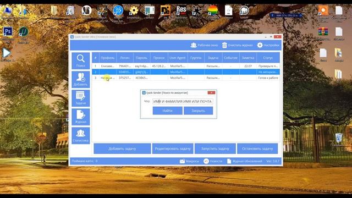Image resolution: width=352 pixels, height=198 pixels.
Task: Minimize the Quick Sender Ultra window
Action: click(x=266, y=37)
